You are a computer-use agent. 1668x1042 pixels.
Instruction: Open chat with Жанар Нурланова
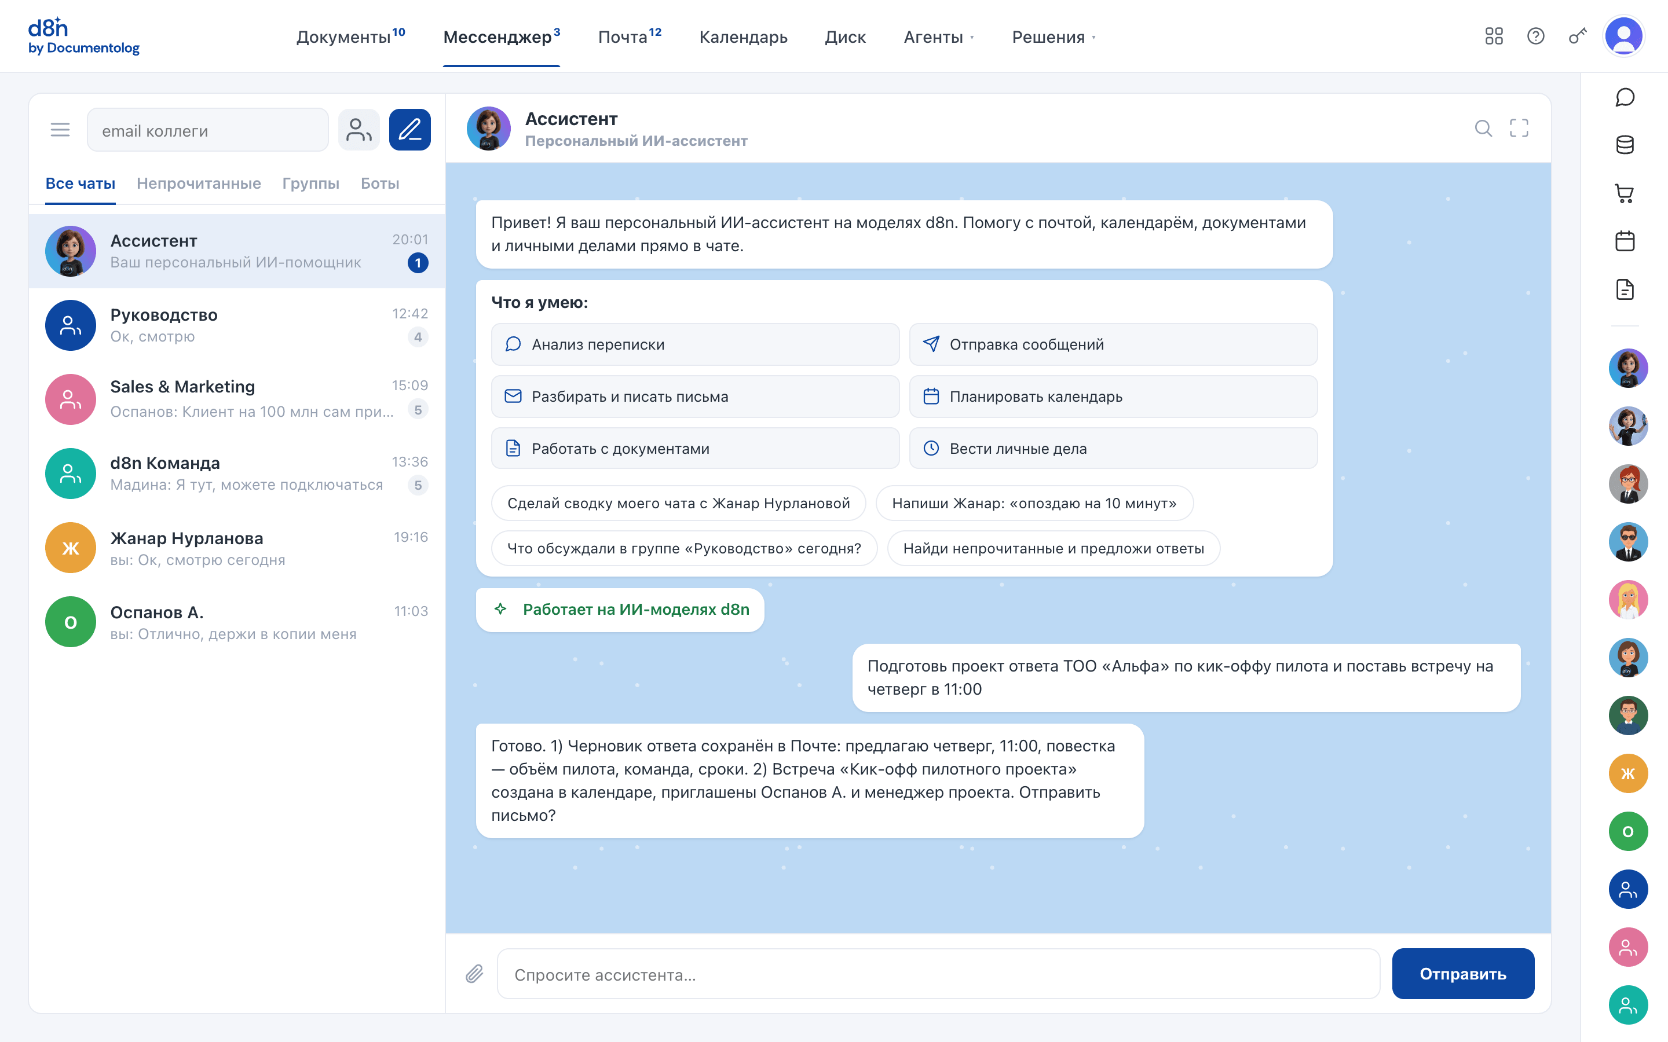point(236,548)
